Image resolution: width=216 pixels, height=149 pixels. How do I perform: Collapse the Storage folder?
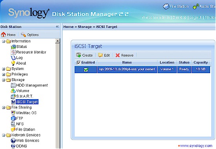tap(4, 80)
